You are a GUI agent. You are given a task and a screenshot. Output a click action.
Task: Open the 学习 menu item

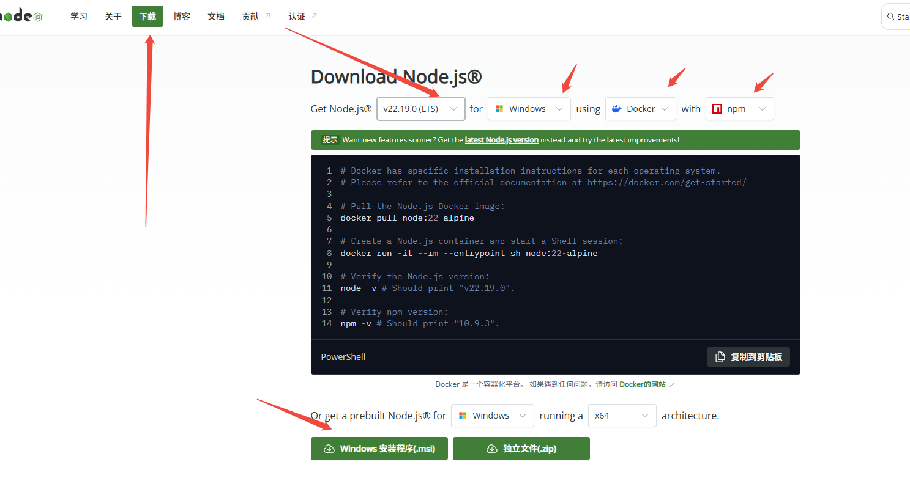(x=79, y=17)
